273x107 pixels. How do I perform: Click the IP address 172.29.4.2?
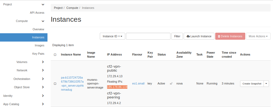(x=114, y=103)
